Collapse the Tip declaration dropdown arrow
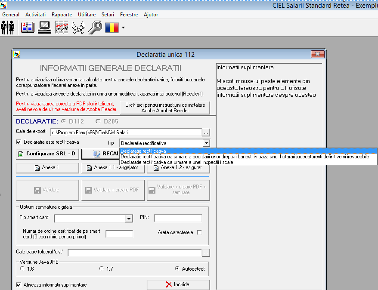Screen dimensions: 378x290 coord(206,143)
